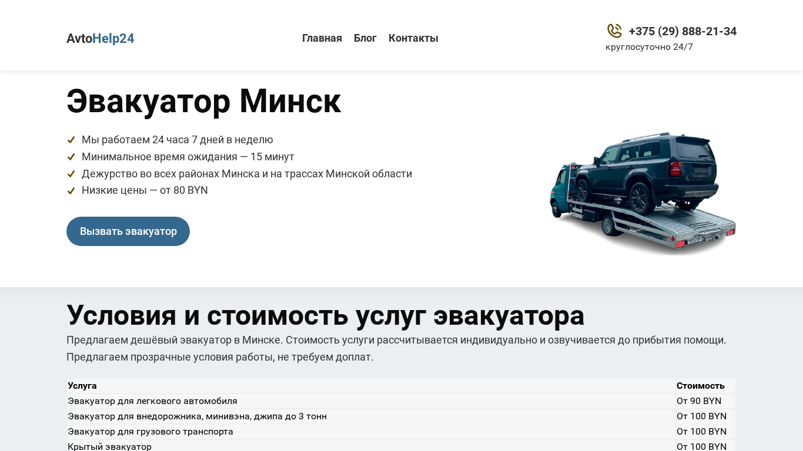The image size is (803, 451).
Task: Click the Вызвать эвакуатор button
Action: (x=128, y=231)
